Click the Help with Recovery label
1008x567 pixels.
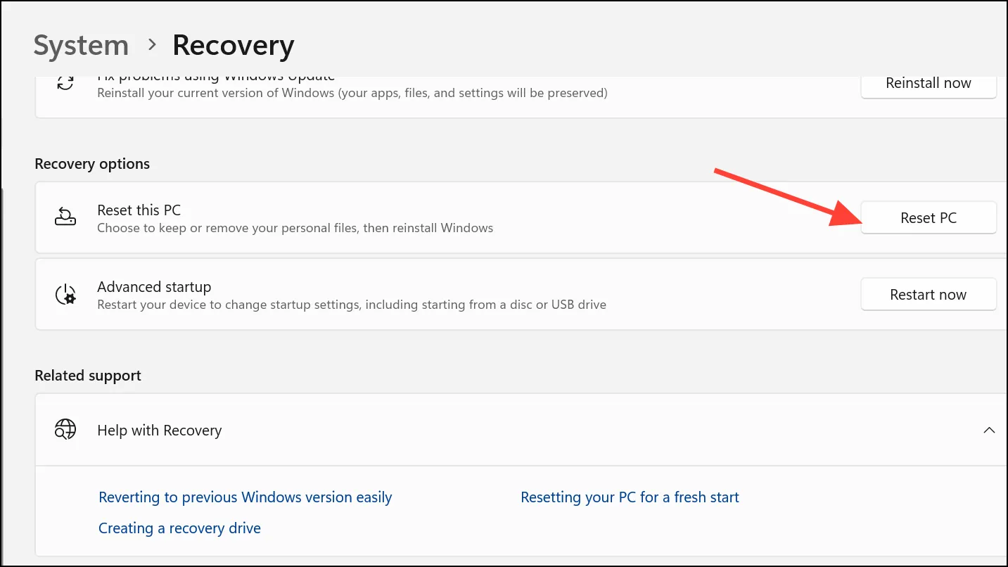[x=160, y=431]
